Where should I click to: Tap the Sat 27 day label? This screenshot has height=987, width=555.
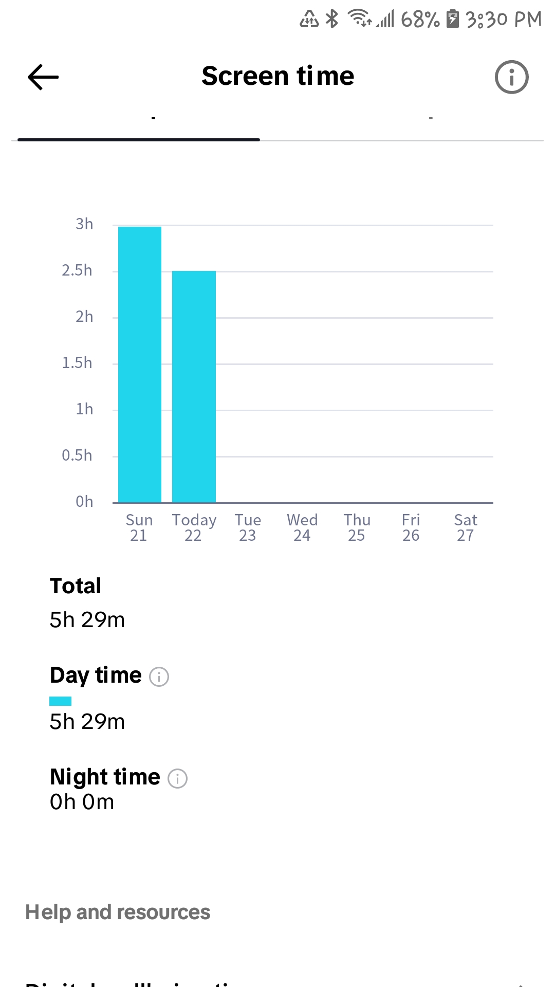point(466,527)
